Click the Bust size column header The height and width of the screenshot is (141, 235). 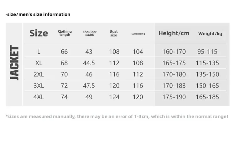pos(114,33)
